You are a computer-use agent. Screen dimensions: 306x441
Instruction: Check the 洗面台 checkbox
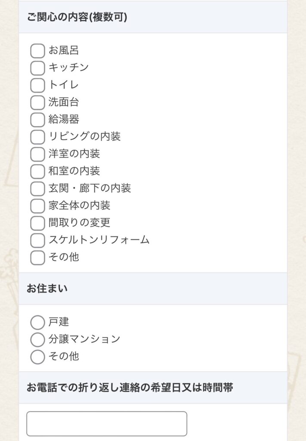pyautogui.click(x=37, y=102)
